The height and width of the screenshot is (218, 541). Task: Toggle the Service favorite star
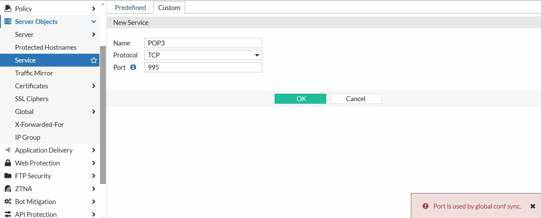(94, 60)
